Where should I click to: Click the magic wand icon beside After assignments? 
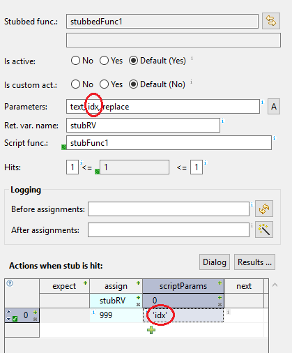coord(264,230)
